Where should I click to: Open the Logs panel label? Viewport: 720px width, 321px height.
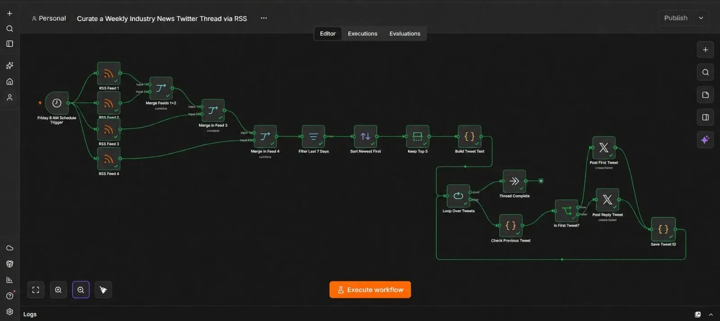click(x=30, y=314)
